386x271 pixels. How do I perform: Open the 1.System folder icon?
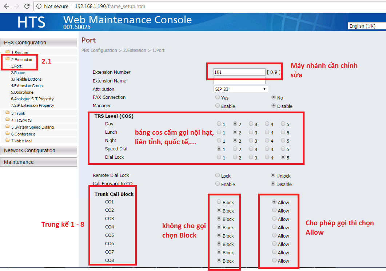pos(8,52)
